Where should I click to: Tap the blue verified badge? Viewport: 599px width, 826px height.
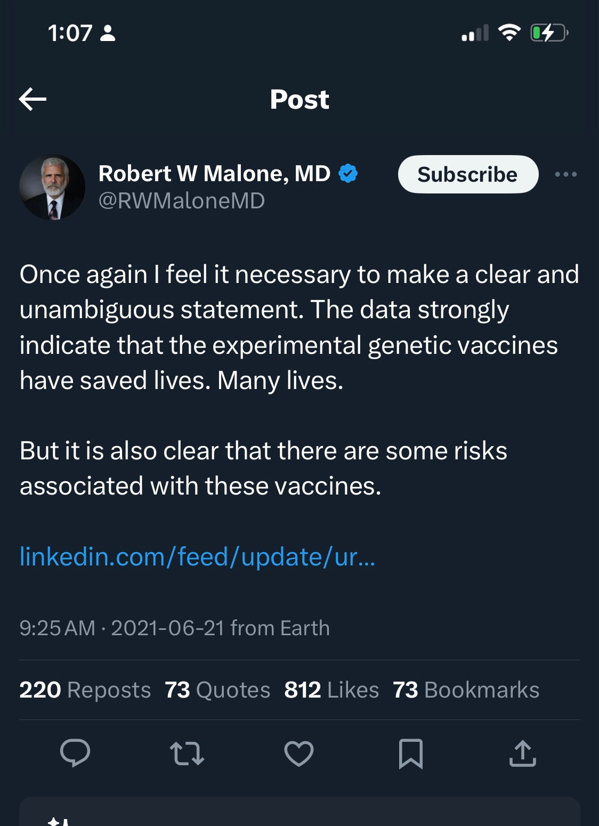[348, 174]
